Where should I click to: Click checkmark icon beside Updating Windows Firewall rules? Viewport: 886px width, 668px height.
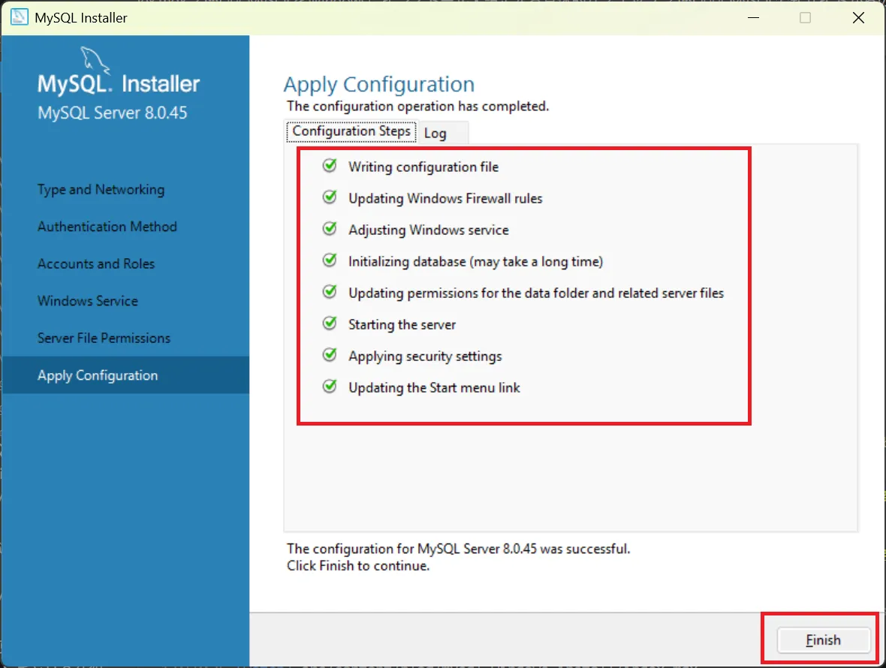pos(330,197)
